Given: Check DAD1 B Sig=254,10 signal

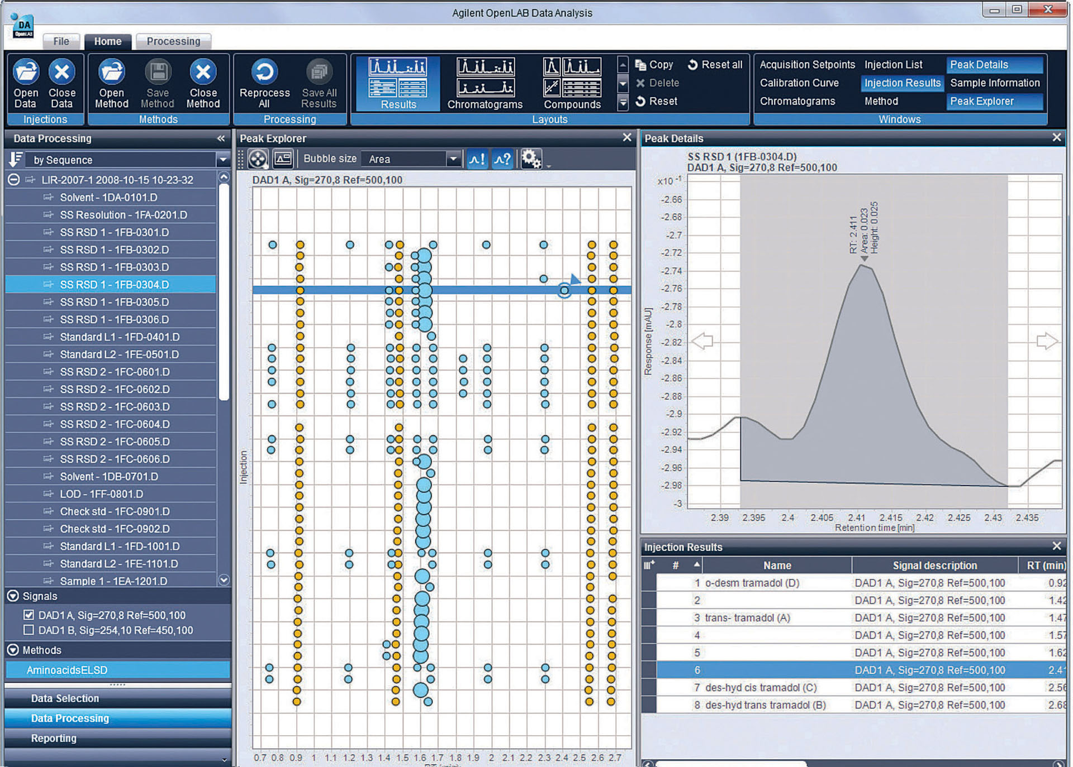Looking at the screenshot, I should pyautogui.click(x=29, y=630).
